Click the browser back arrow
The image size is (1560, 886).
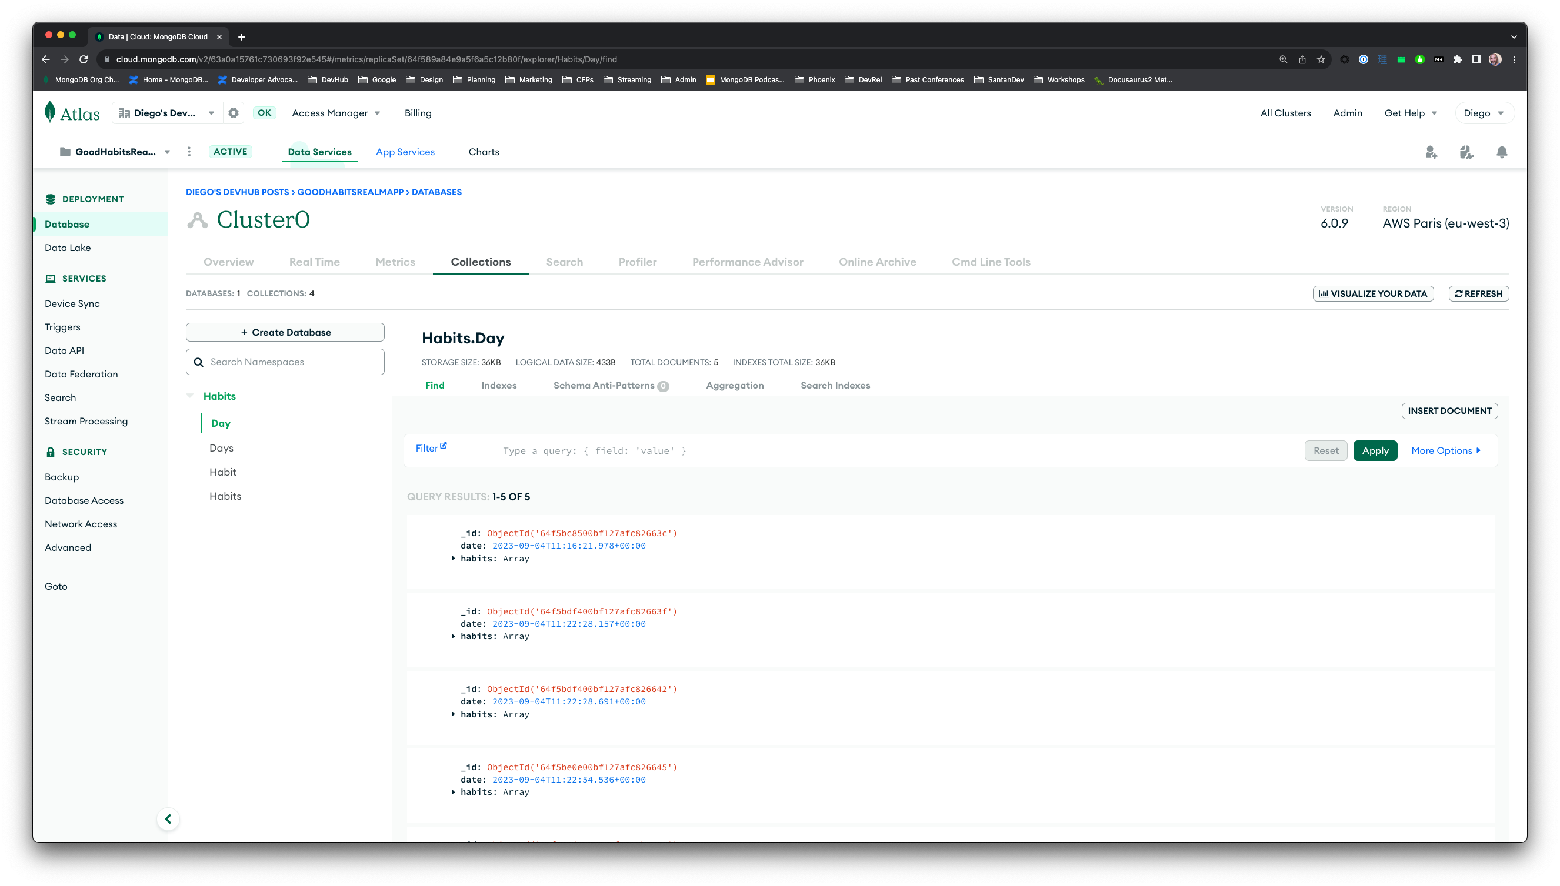46,59
